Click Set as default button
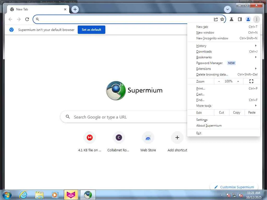Viewport: 267px width, 200px height. coord(92,30)
